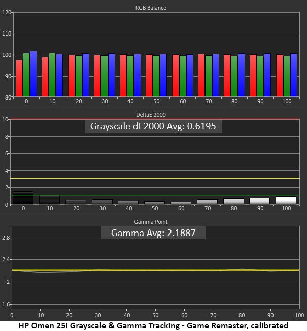Click the yellow threshold line in DeltaE chart
The image size is (307, 331).
click(155, 179)
